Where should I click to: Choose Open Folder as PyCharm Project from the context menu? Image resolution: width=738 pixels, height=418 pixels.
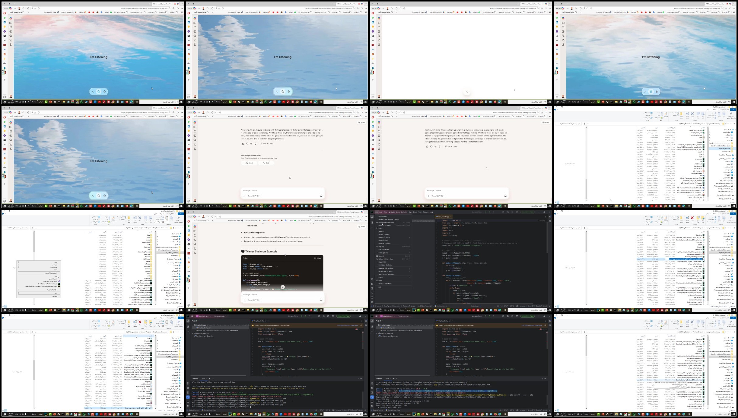coord(47,284)
